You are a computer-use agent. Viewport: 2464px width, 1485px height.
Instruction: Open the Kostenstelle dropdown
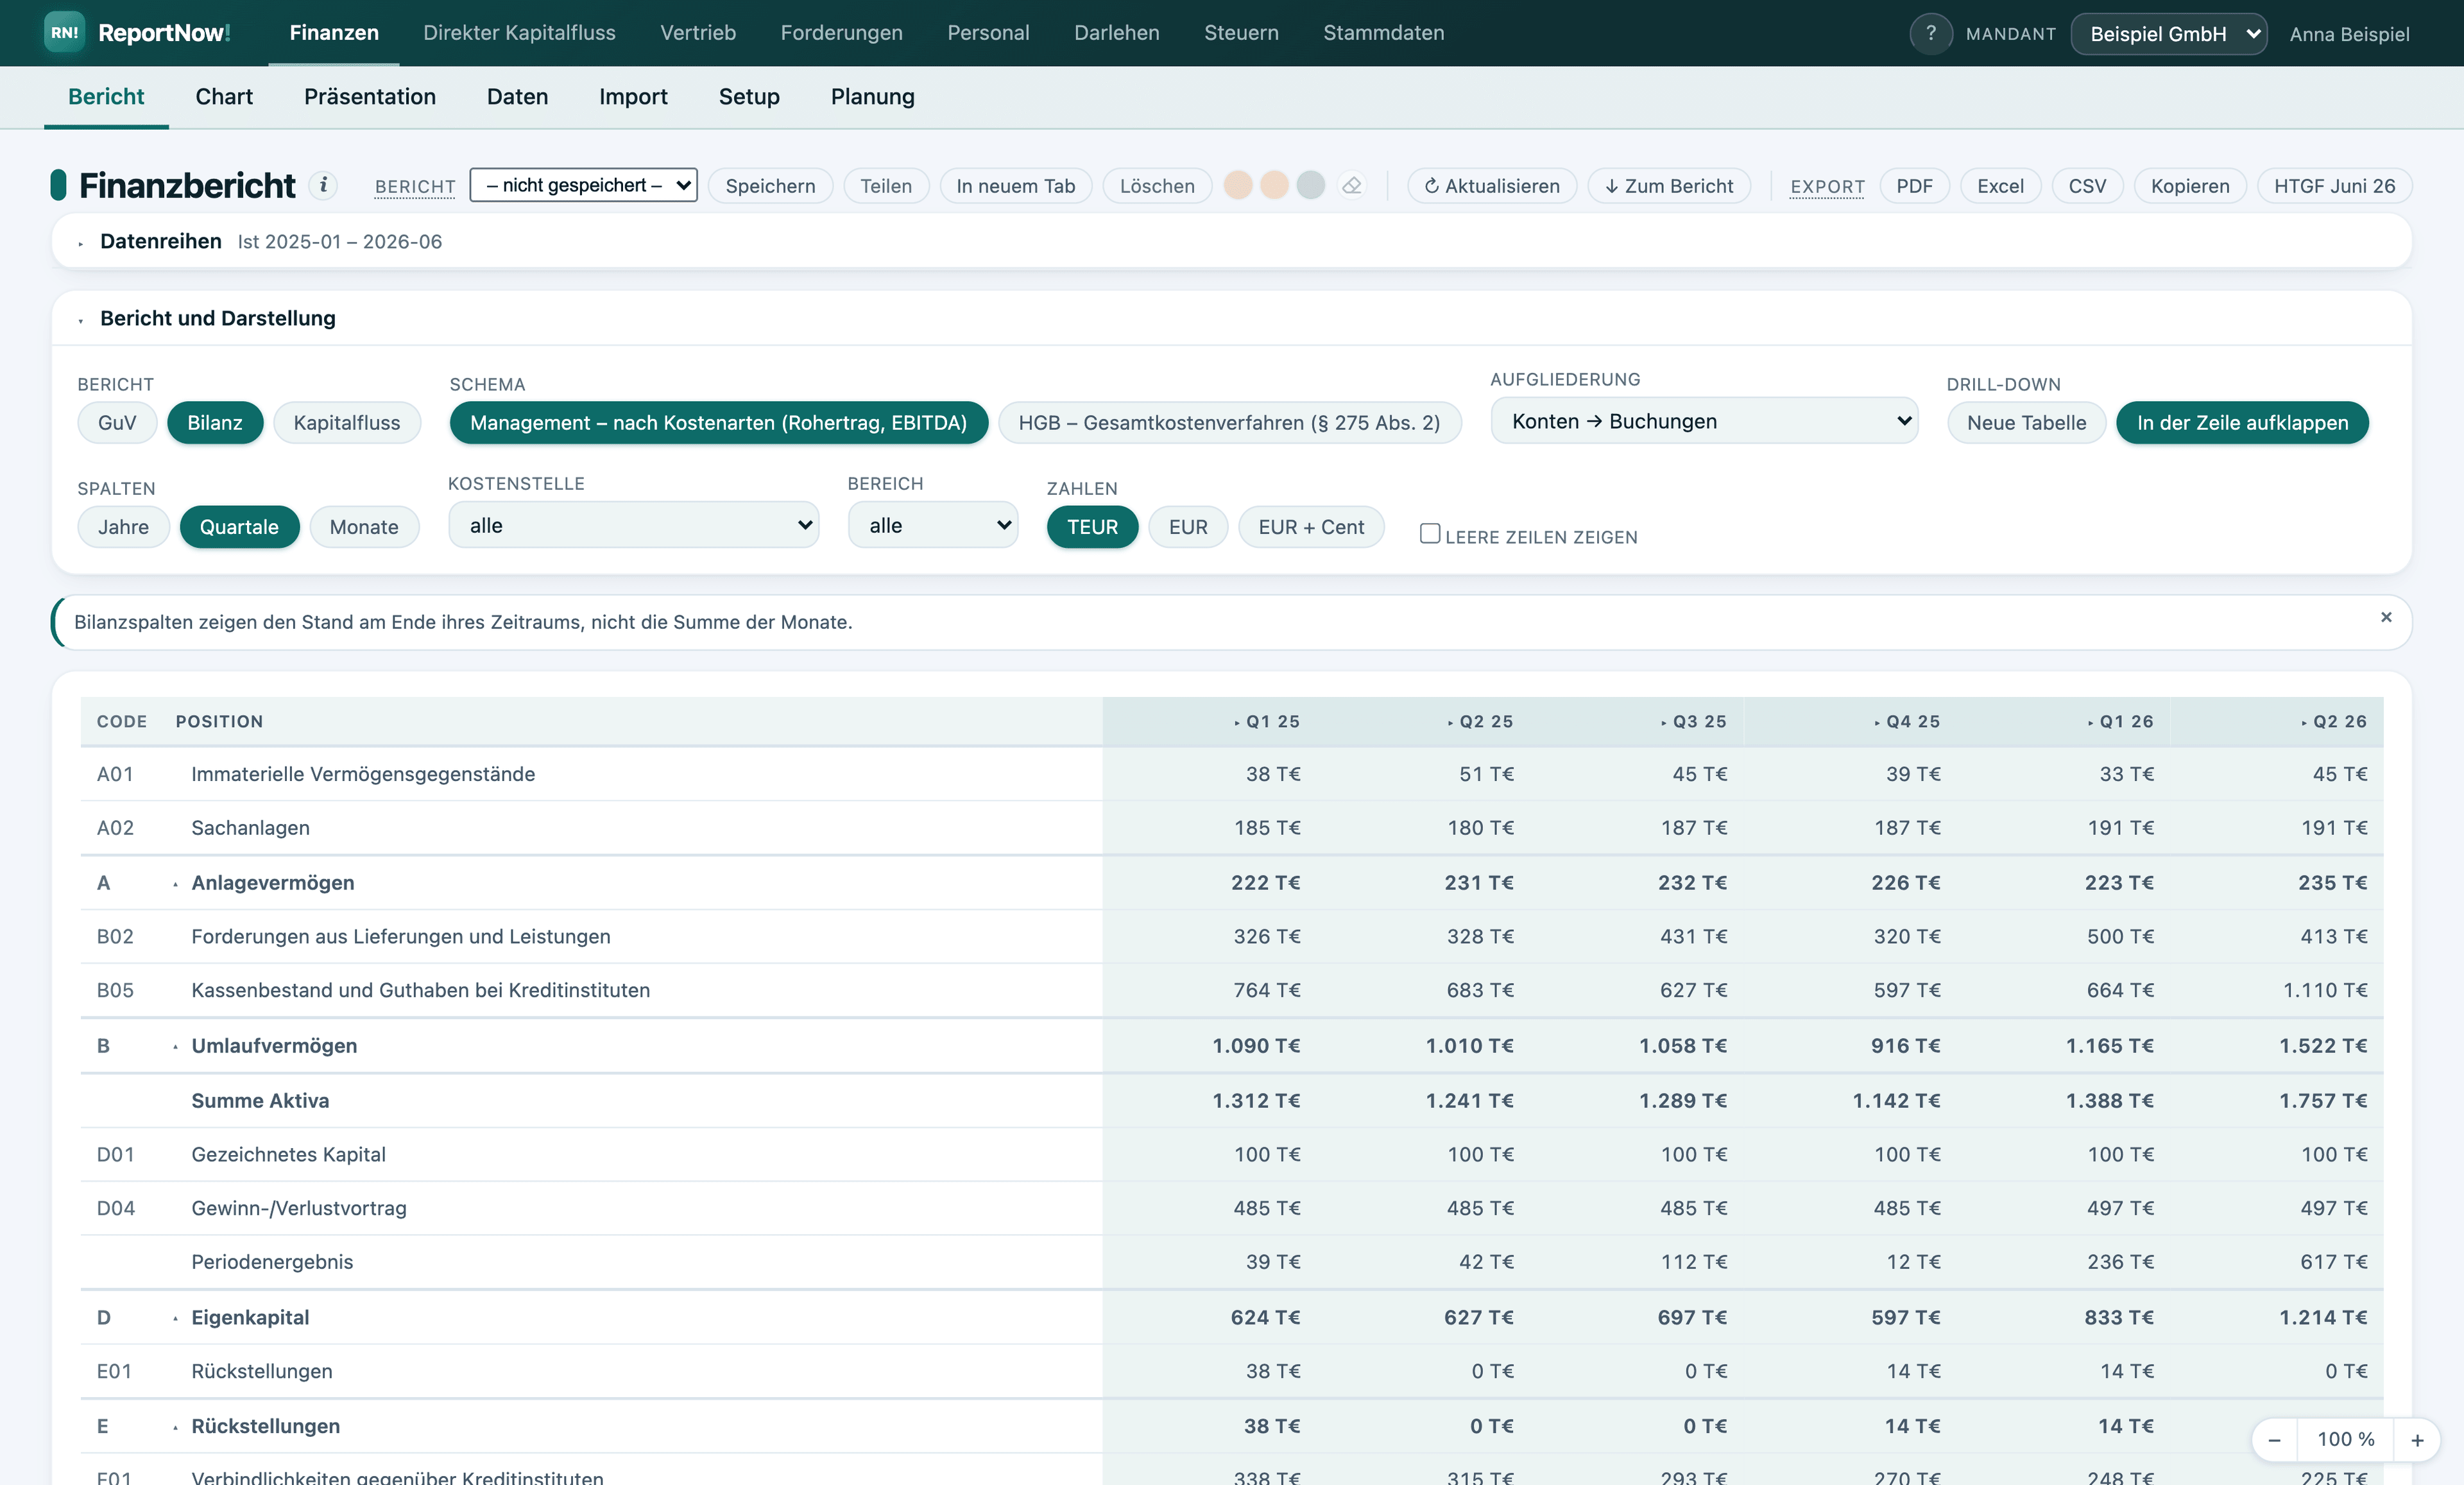[x=634, y=525]
